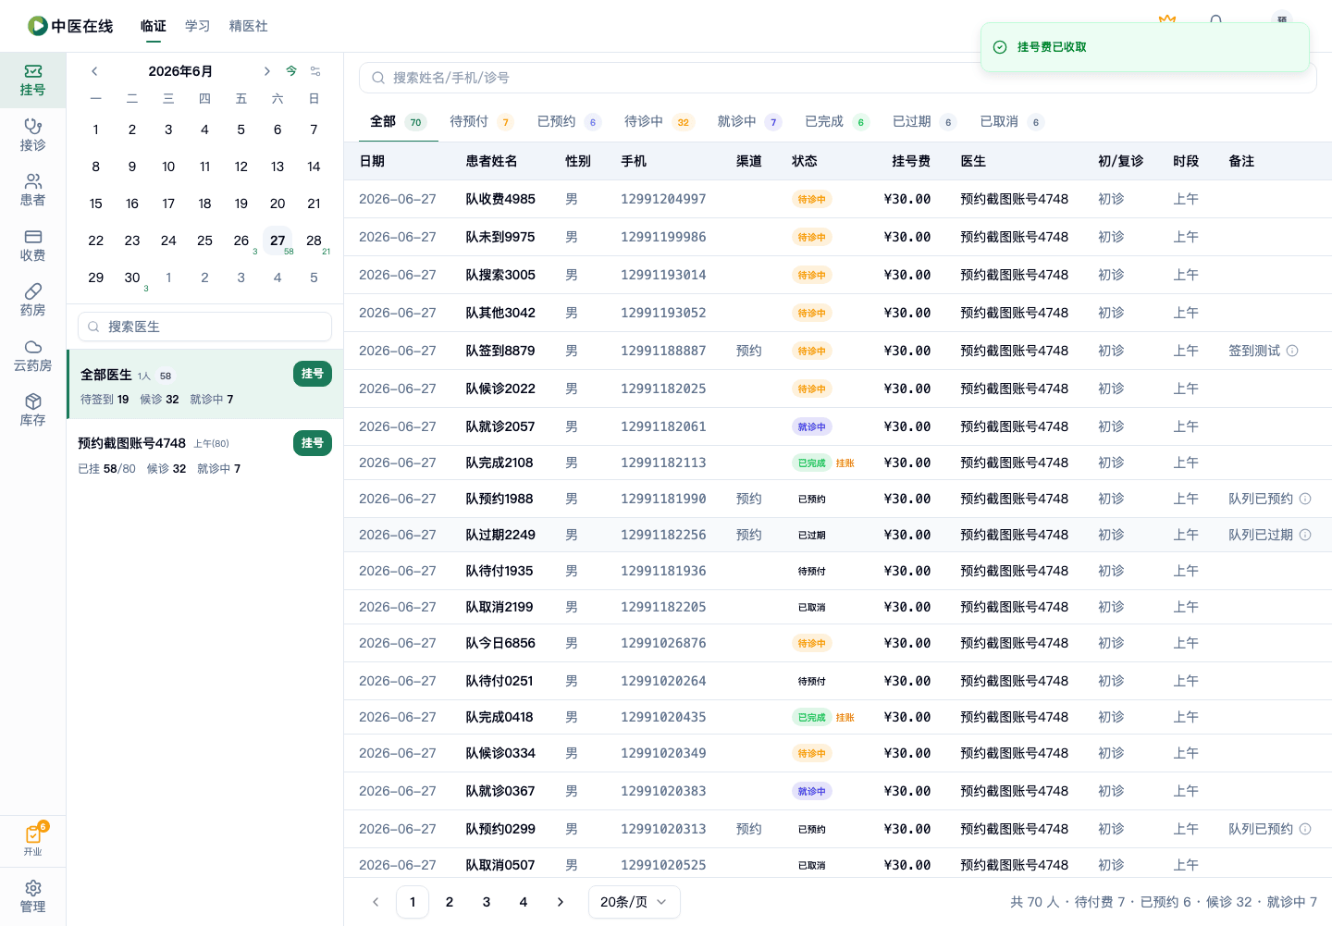This screenshot has height=926, width=1332.
Task: Jump to today with 今 icon
Action: [x=291, y=71]
